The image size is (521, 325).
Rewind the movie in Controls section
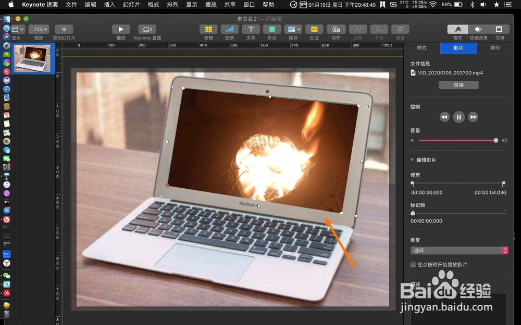tap(444, 116)
